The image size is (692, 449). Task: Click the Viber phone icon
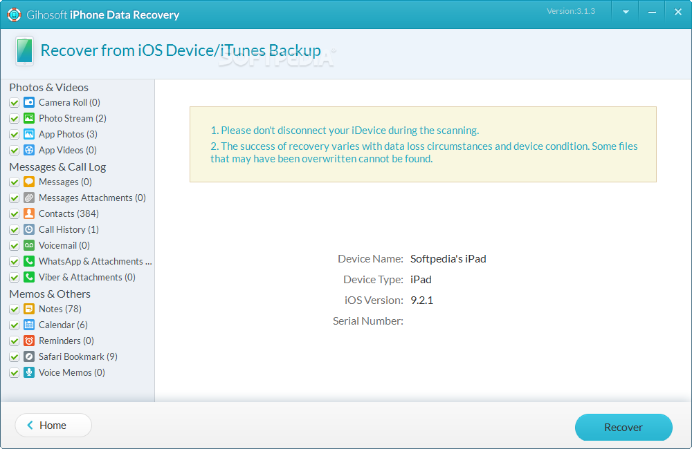tap(29, 277)
